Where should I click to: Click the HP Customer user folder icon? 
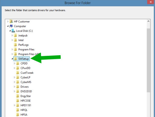pyautogui.click(x=11, y=21)
